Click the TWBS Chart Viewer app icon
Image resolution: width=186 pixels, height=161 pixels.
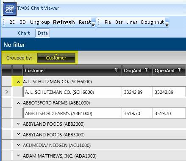10,9
